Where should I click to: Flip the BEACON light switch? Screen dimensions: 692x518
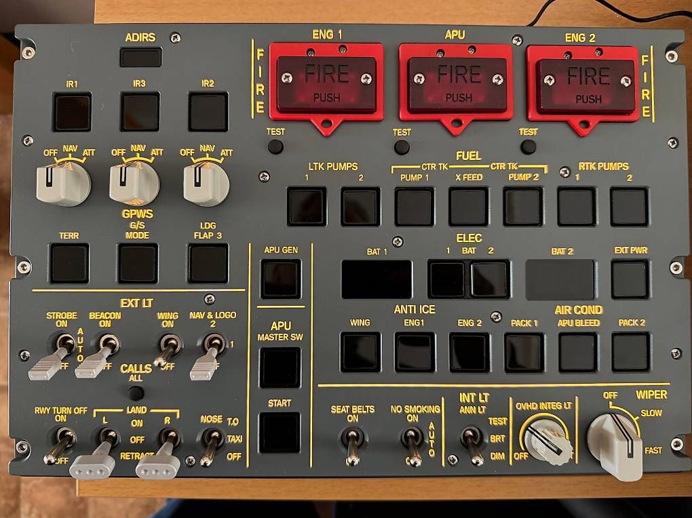click(x=99, y=356)
